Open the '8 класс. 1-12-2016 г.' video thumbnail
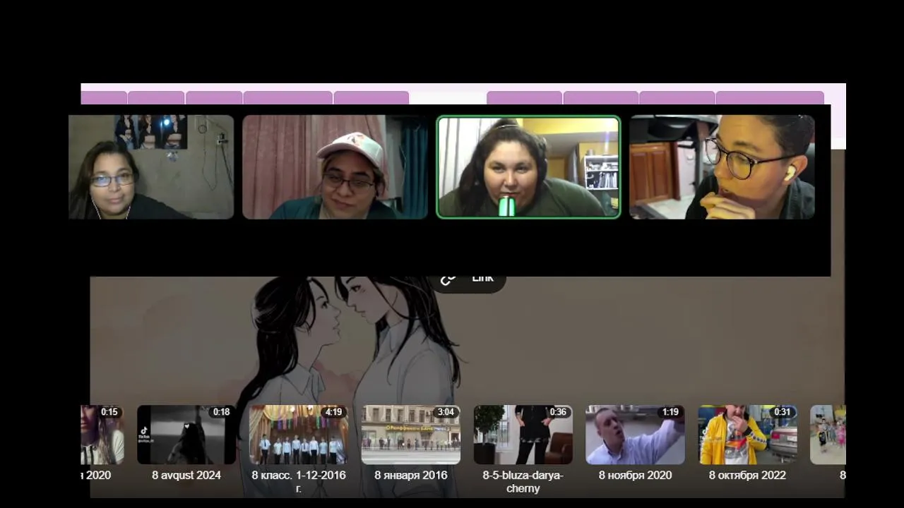 tap(299, 435)
